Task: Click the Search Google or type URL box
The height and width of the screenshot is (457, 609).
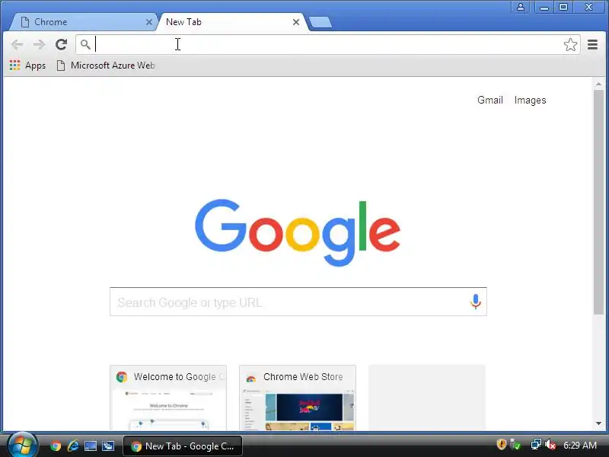Action: click(x=298, y=302)
